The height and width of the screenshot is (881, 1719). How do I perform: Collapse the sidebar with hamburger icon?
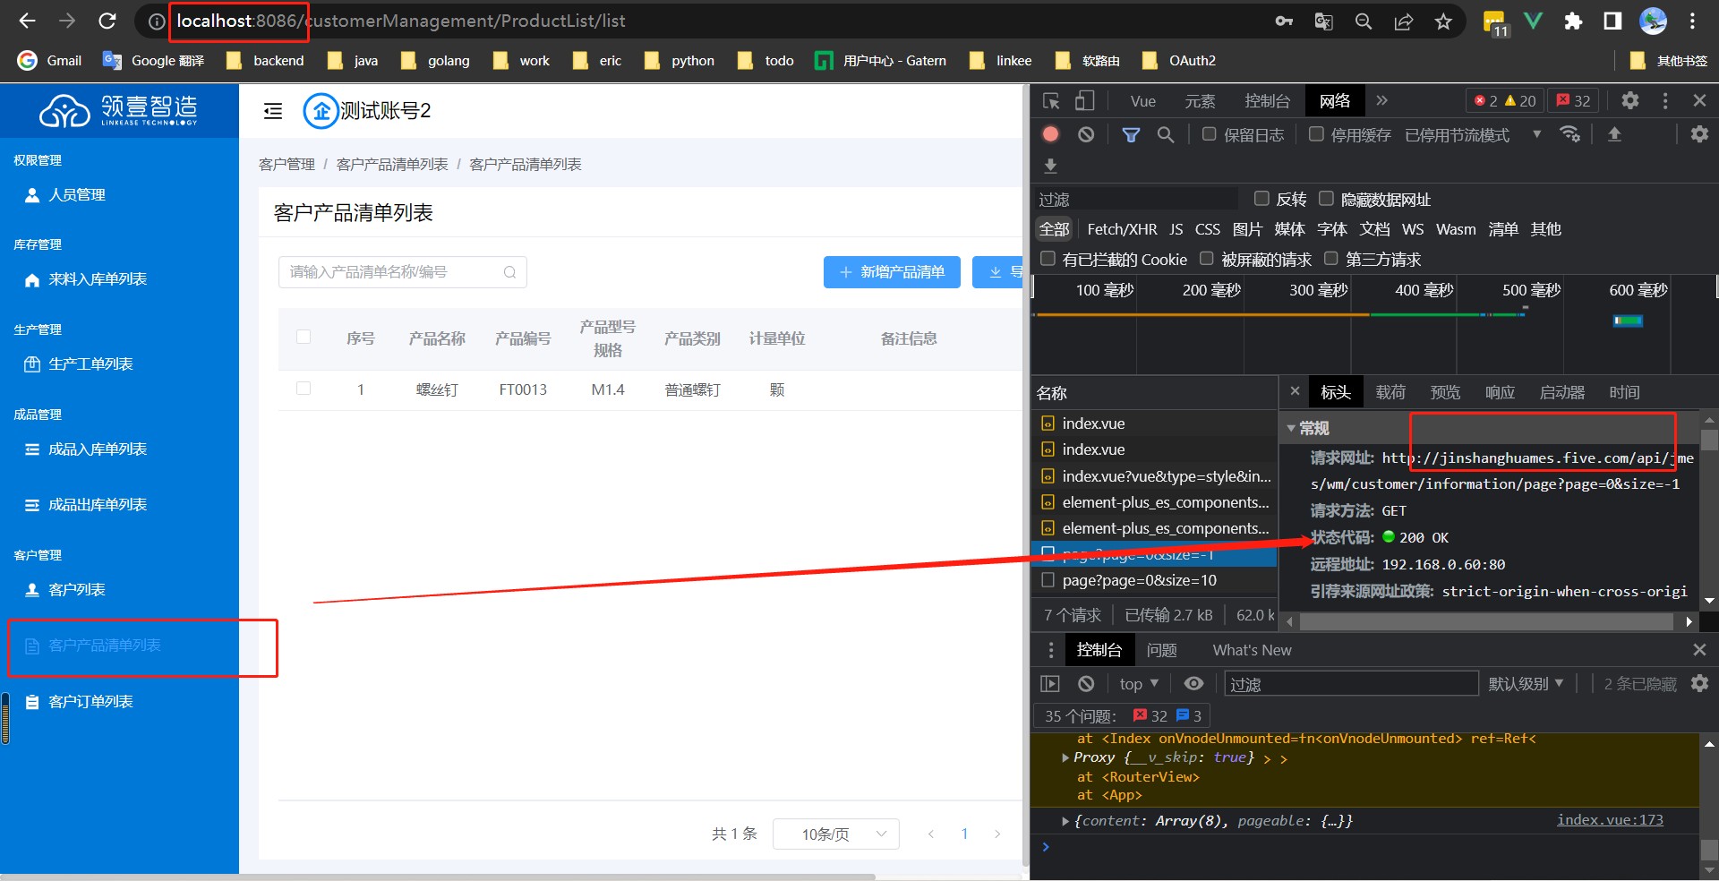click(273, 111)
